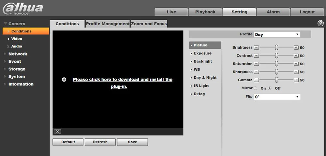Switch to Profile Management tab

[x=108, y=24]
